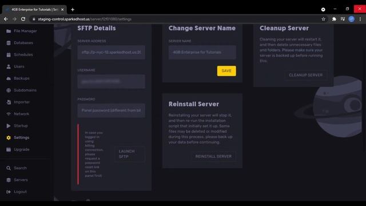Image resolution: width=366 pixels, height=206 pixels.
Task: Click the Reinstall Server heading
Action: (x=194, y=104)
